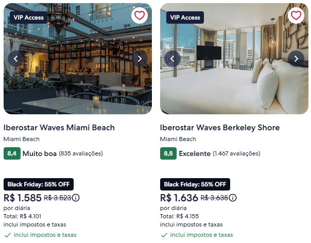The height and width of the screenshot is (243, 311).
Task: Save Iberostar Waves Miami Beach to favorites
Action: click(x=140, y=15)
